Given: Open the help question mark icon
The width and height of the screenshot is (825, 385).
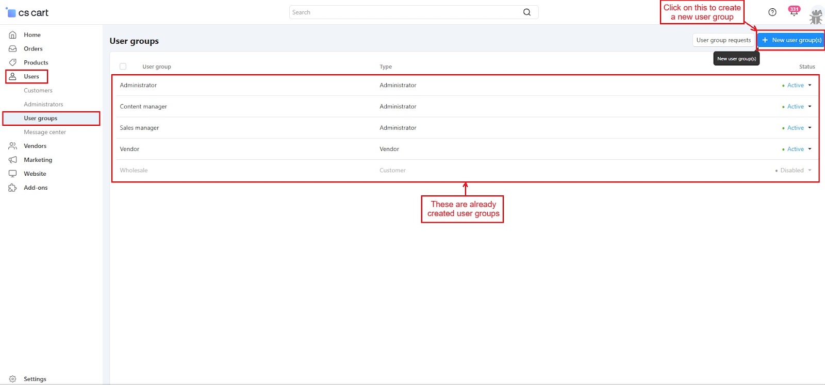Looking at the screenshot, I should tap(772, 12).
